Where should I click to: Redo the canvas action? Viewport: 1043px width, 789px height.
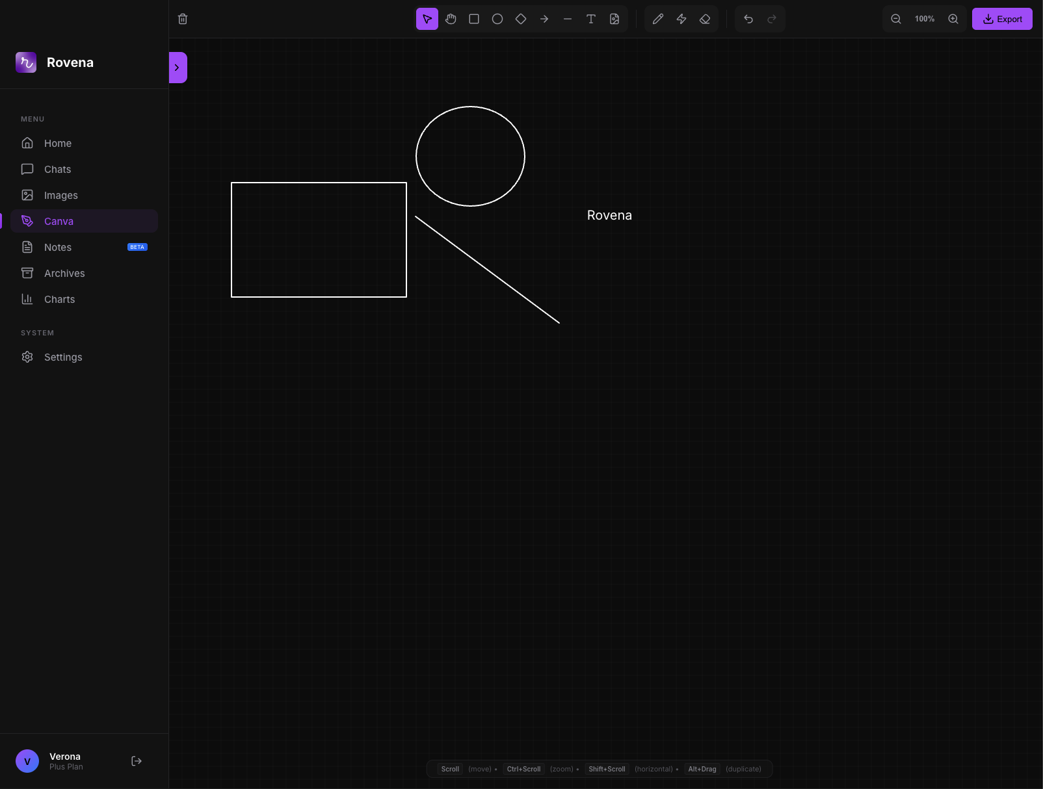[x=772, y=19]
